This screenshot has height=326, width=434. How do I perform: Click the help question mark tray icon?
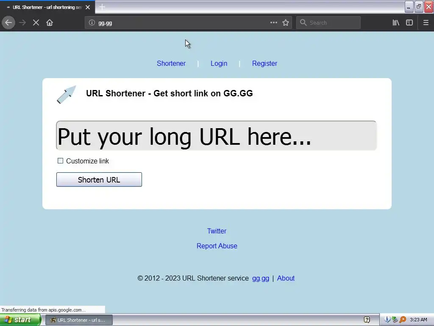367,320
